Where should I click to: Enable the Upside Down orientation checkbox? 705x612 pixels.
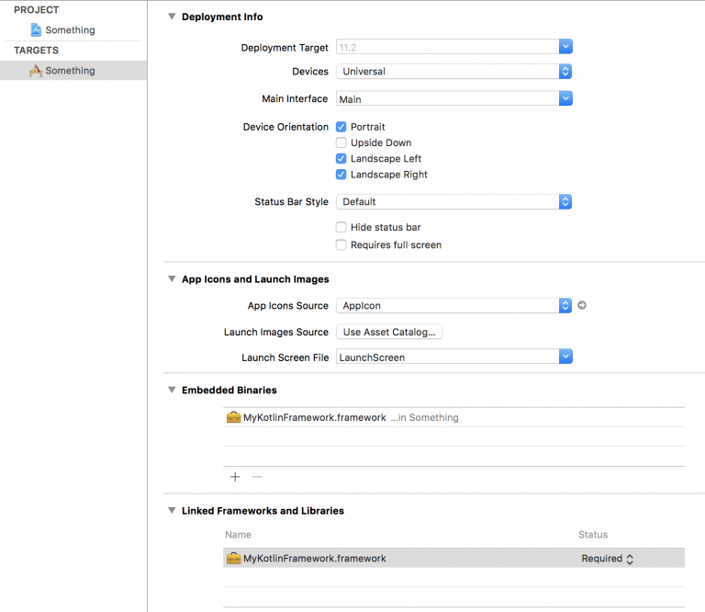341,142
